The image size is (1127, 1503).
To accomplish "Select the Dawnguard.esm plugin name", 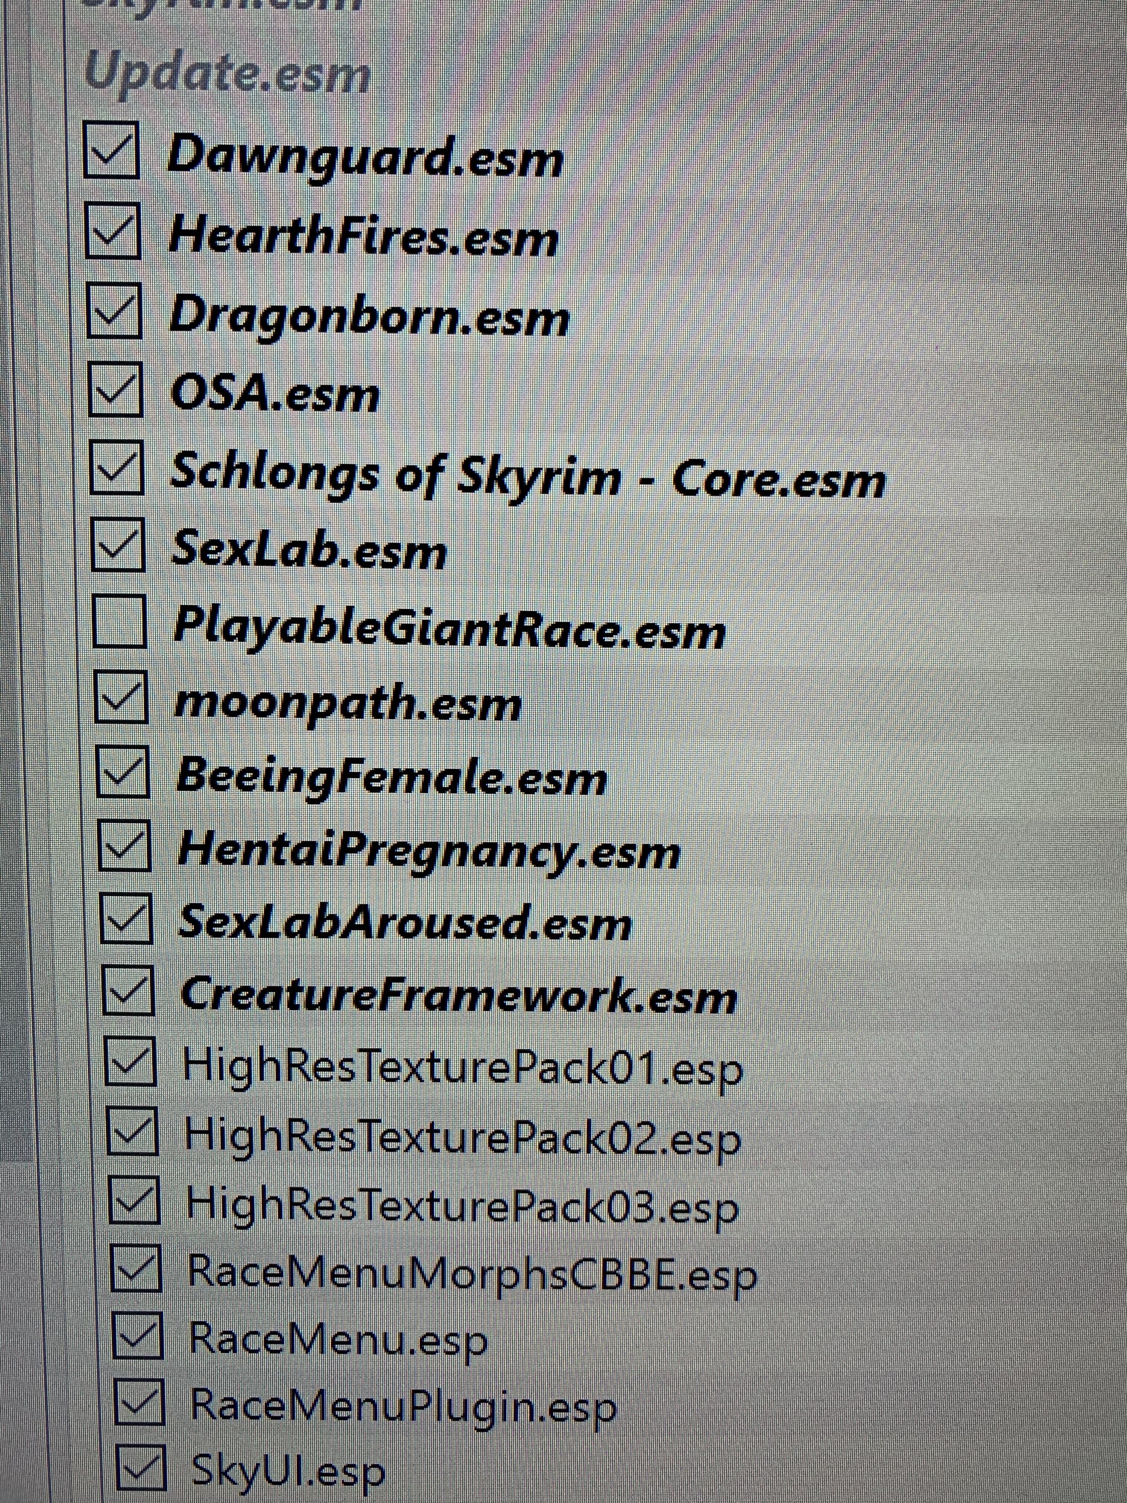I will coord(366,157).
